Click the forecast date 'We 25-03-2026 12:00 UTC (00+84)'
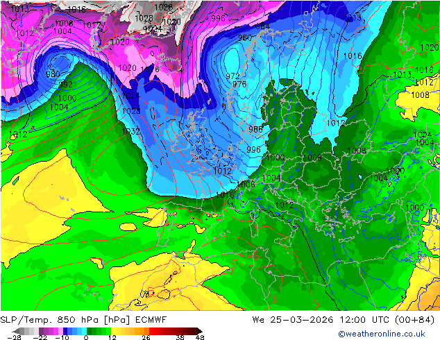Image resolution: width=440 pixels, height=340 pixels. [344, 319]
